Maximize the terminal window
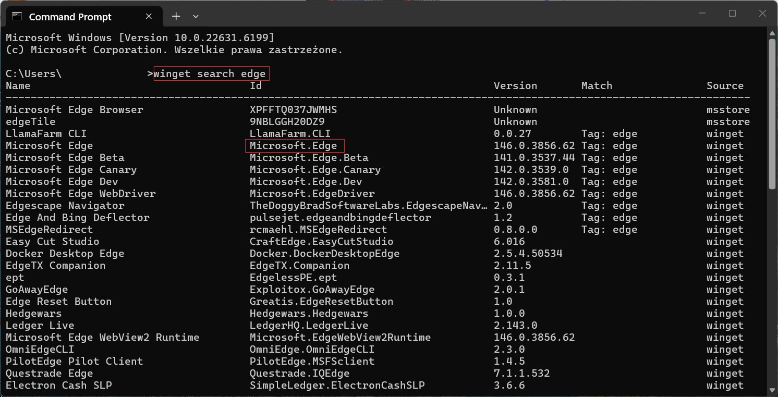 click(733, 14)
